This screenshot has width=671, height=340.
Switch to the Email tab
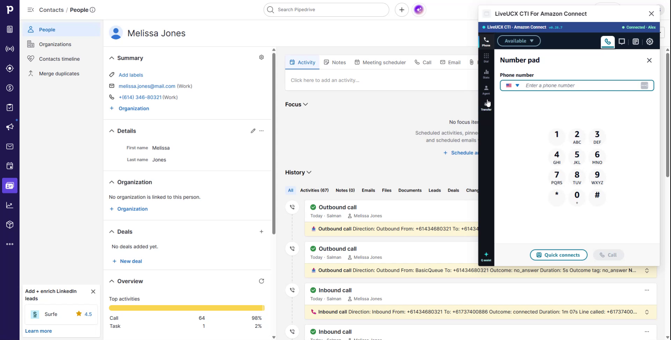(450, 62)
